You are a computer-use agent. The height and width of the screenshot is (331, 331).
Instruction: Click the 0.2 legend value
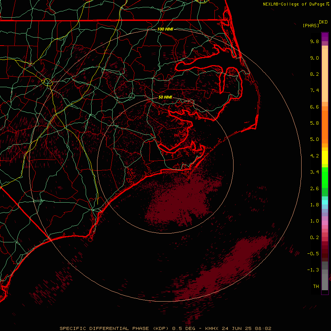click(x=314, y=238)
